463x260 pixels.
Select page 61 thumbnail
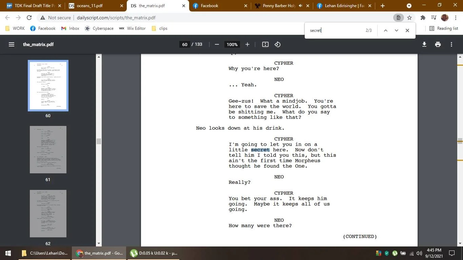[x=48, y=150]
